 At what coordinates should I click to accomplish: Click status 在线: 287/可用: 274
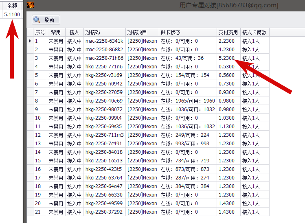pyautogui.click(x=188, y=178)
